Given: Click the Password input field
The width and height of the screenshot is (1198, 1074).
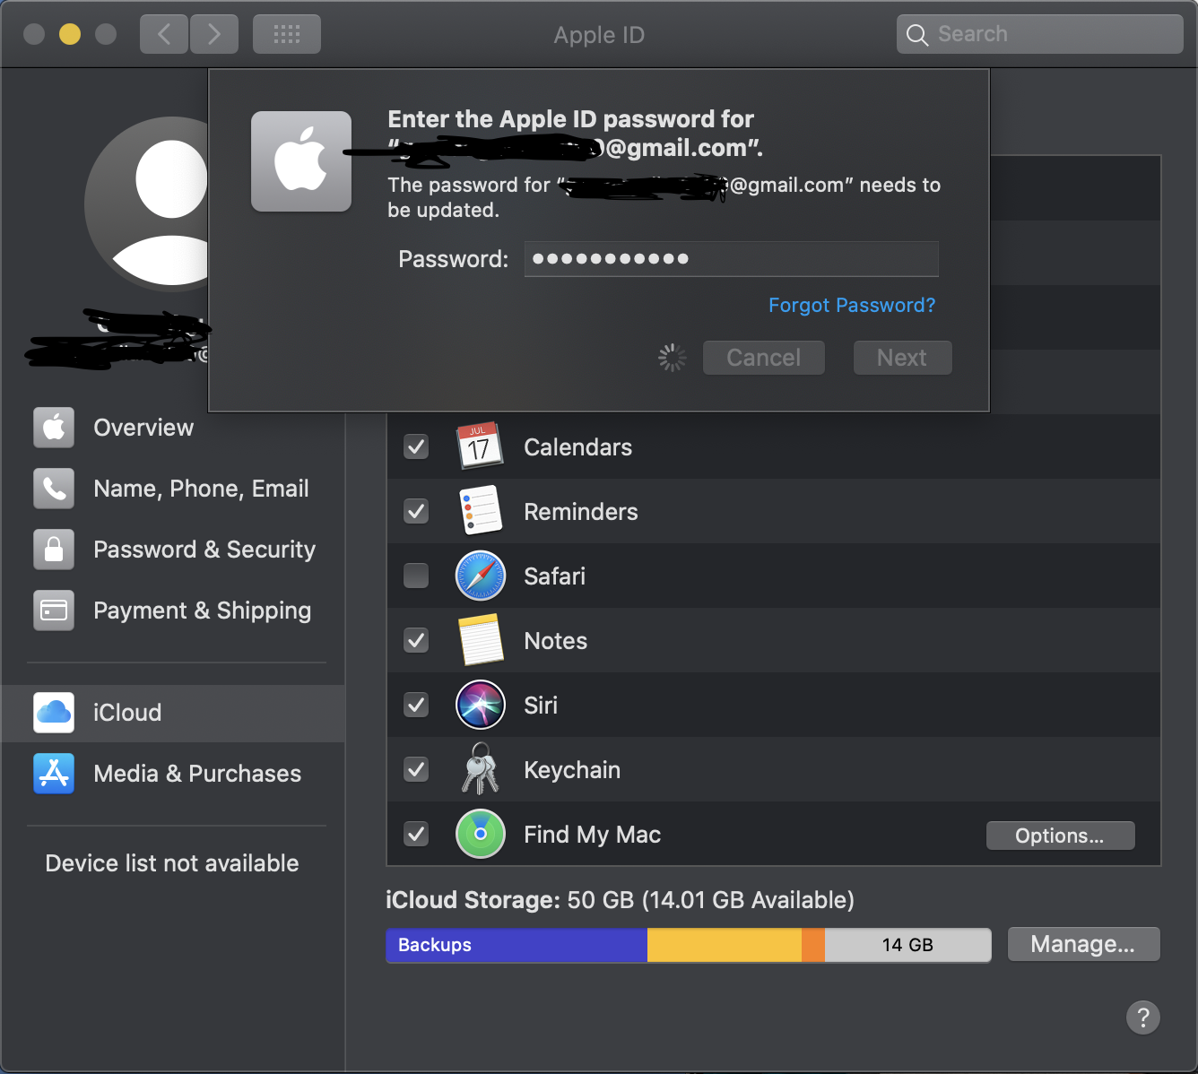Looking at the screenshot, I should coord(732,259).
